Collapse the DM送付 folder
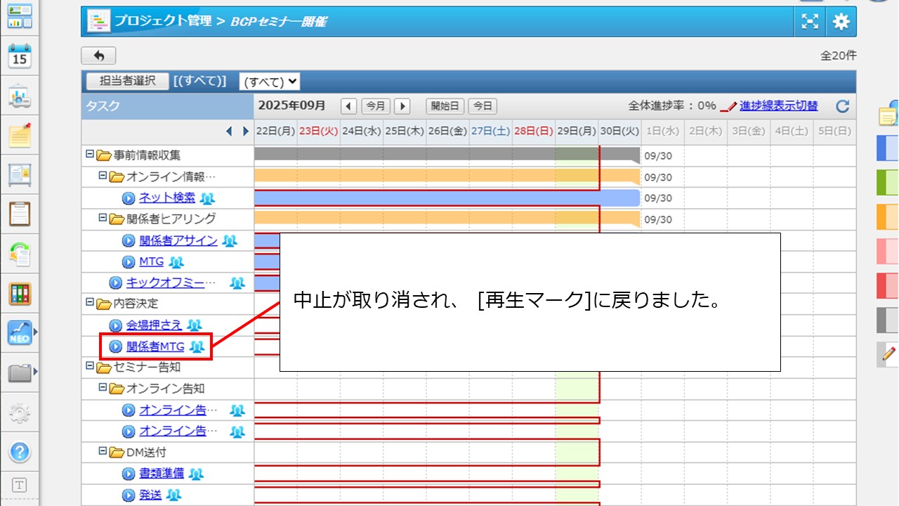899x506 pixels. coord(103,452)
